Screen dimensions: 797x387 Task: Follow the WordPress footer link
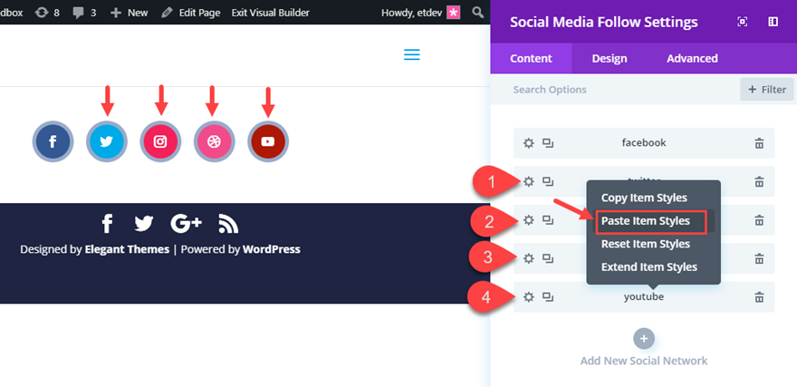click(x=272, y=249)
